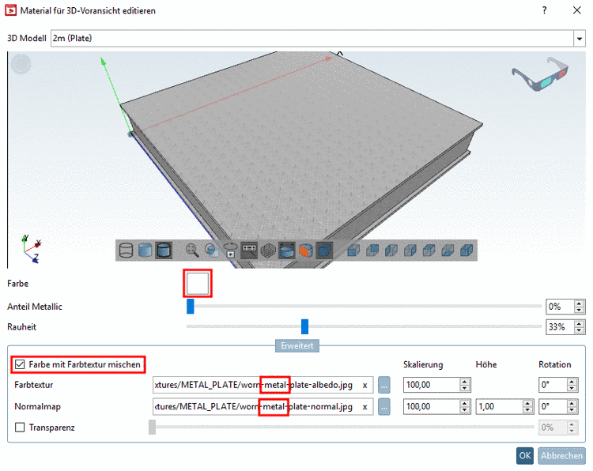Select the first standard view cube
Viewport: 593px width, 471px height.
click(x=353, y=251)
